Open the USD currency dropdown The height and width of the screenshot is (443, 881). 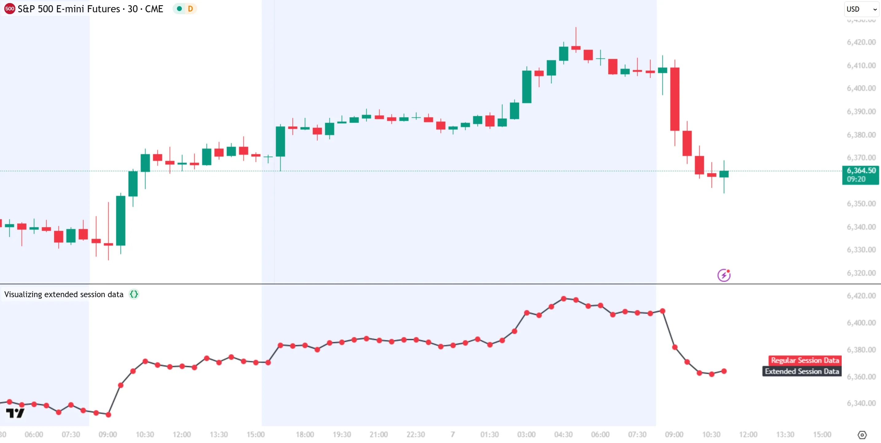point(861,9)
